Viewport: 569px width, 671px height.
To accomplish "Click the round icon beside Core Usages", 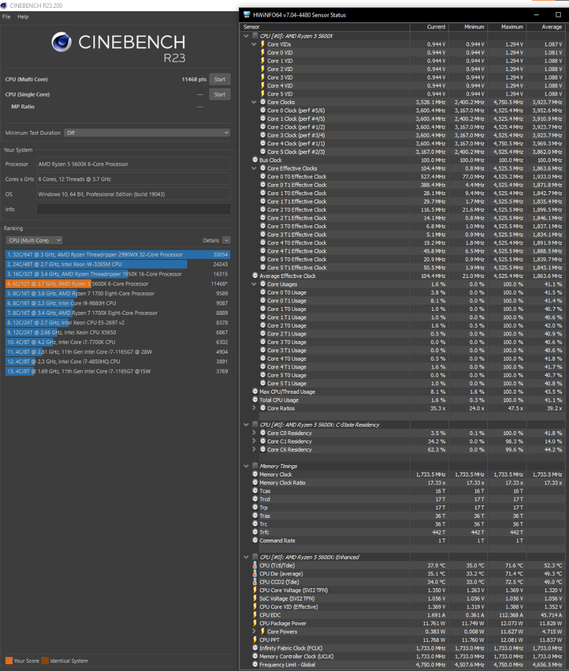I will pos(263,284).
